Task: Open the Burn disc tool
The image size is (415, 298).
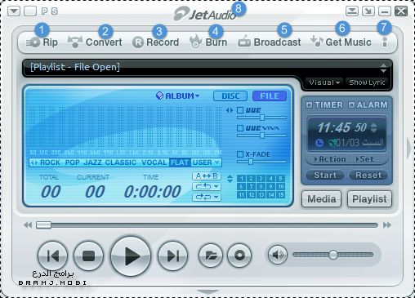Action: click(x=208, y=42)
